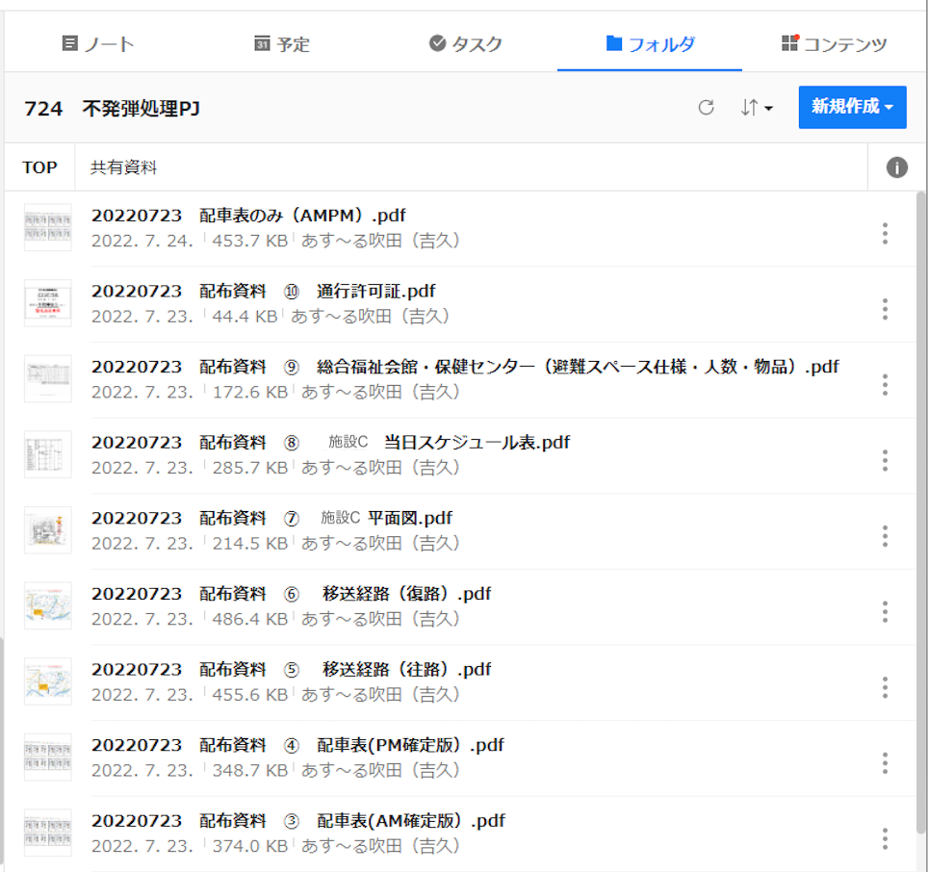Image resolution: width=928 pixels, height=872 pixels.
Task: Open more options for ⑦ 平面図.pdf
Action: click(885, 536)
